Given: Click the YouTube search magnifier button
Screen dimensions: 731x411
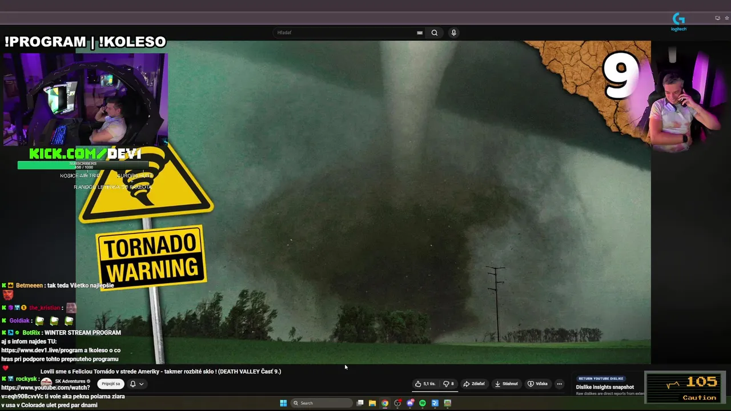Looking at the screenshot, I should click(x=435, y=33).
